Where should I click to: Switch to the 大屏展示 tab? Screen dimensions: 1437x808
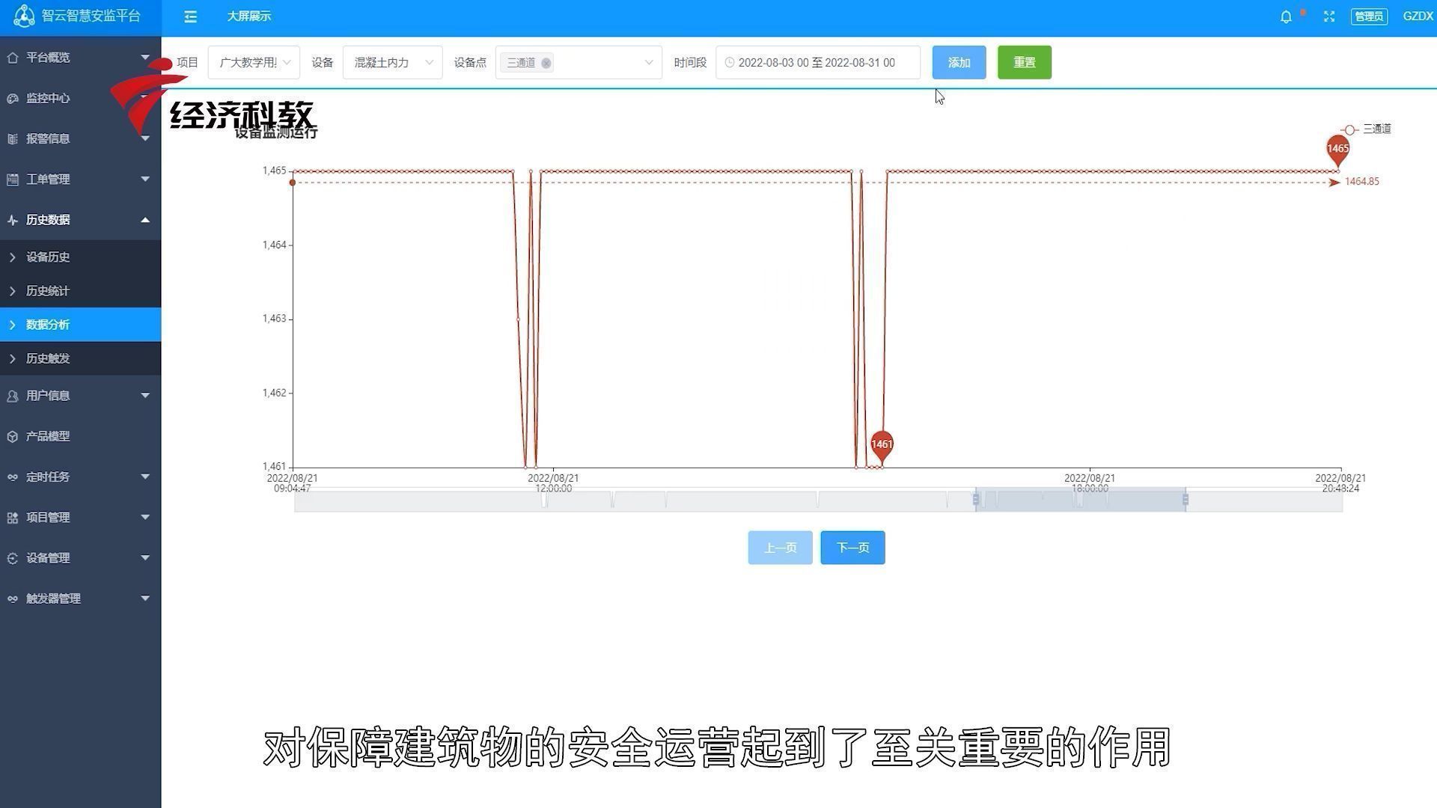tap(248, 16)
